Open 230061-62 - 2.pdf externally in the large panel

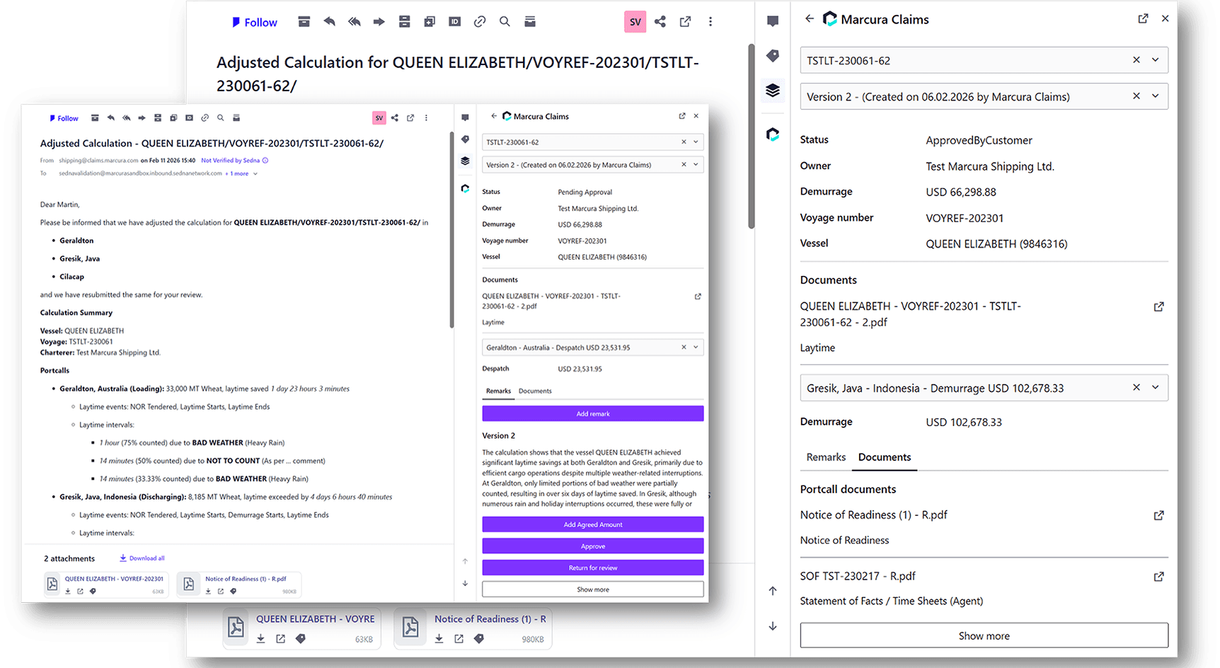1158,307
